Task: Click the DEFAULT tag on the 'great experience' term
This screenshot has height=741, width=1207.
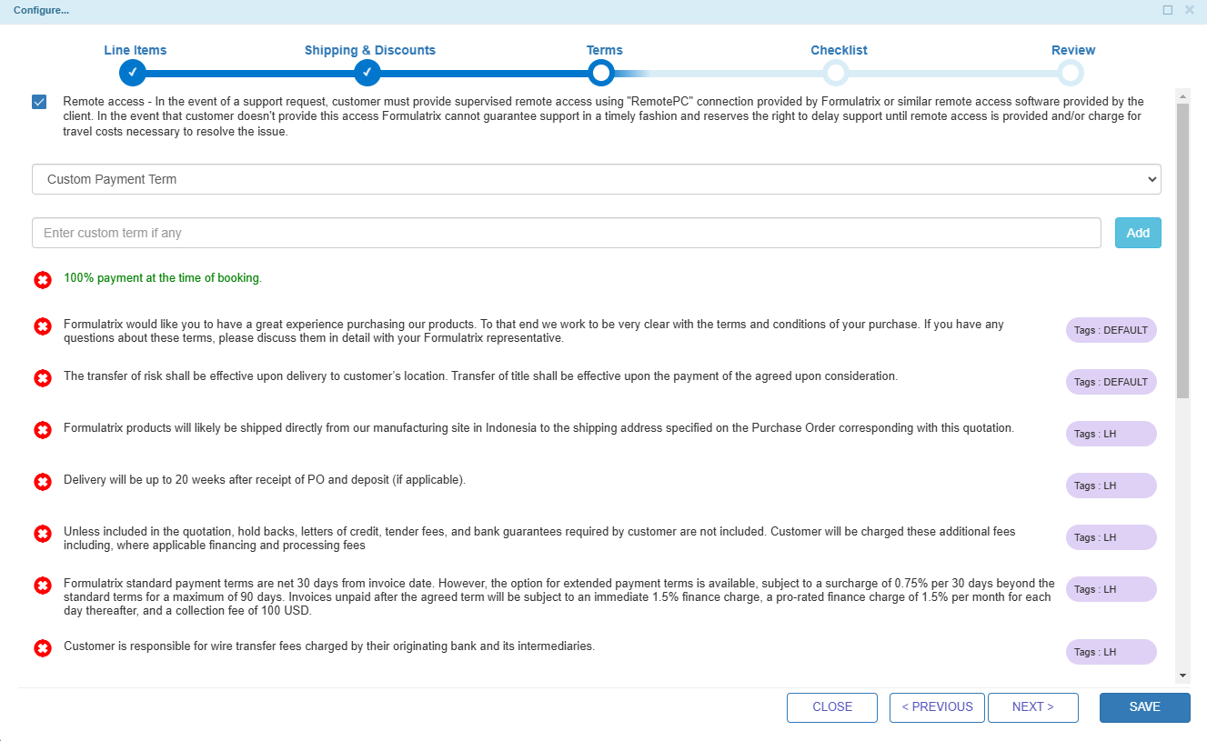Action: pos(1111,330)
